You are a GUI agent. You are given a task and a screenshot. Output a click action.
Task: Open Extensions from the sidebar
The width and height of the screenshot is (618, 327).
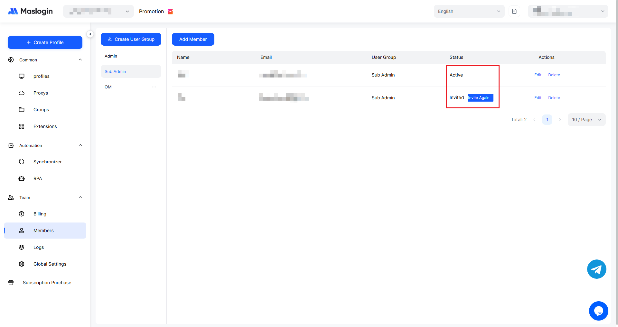[45, 126]
